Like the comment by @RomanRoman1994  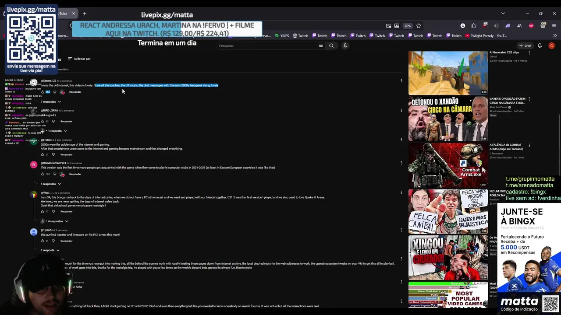coord(43,174)
